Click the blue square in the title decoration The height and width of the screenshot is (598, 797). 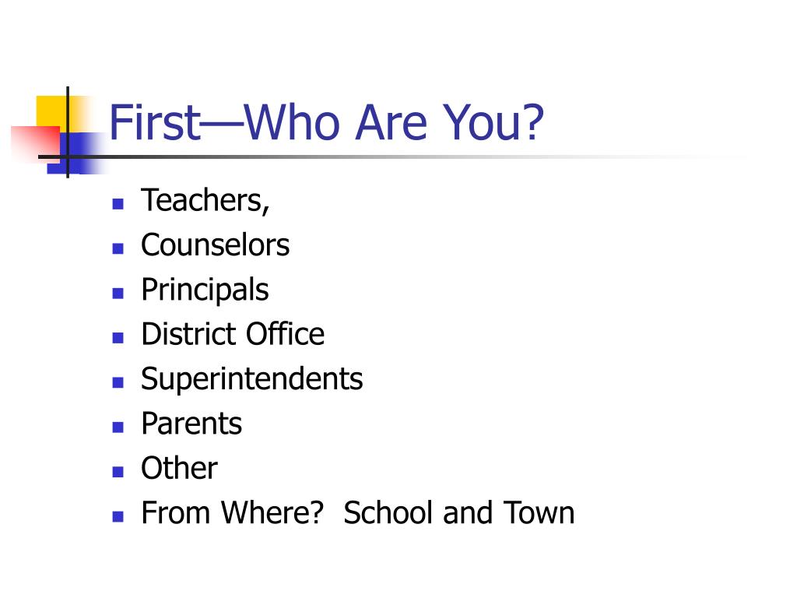(x=76, y=153)
